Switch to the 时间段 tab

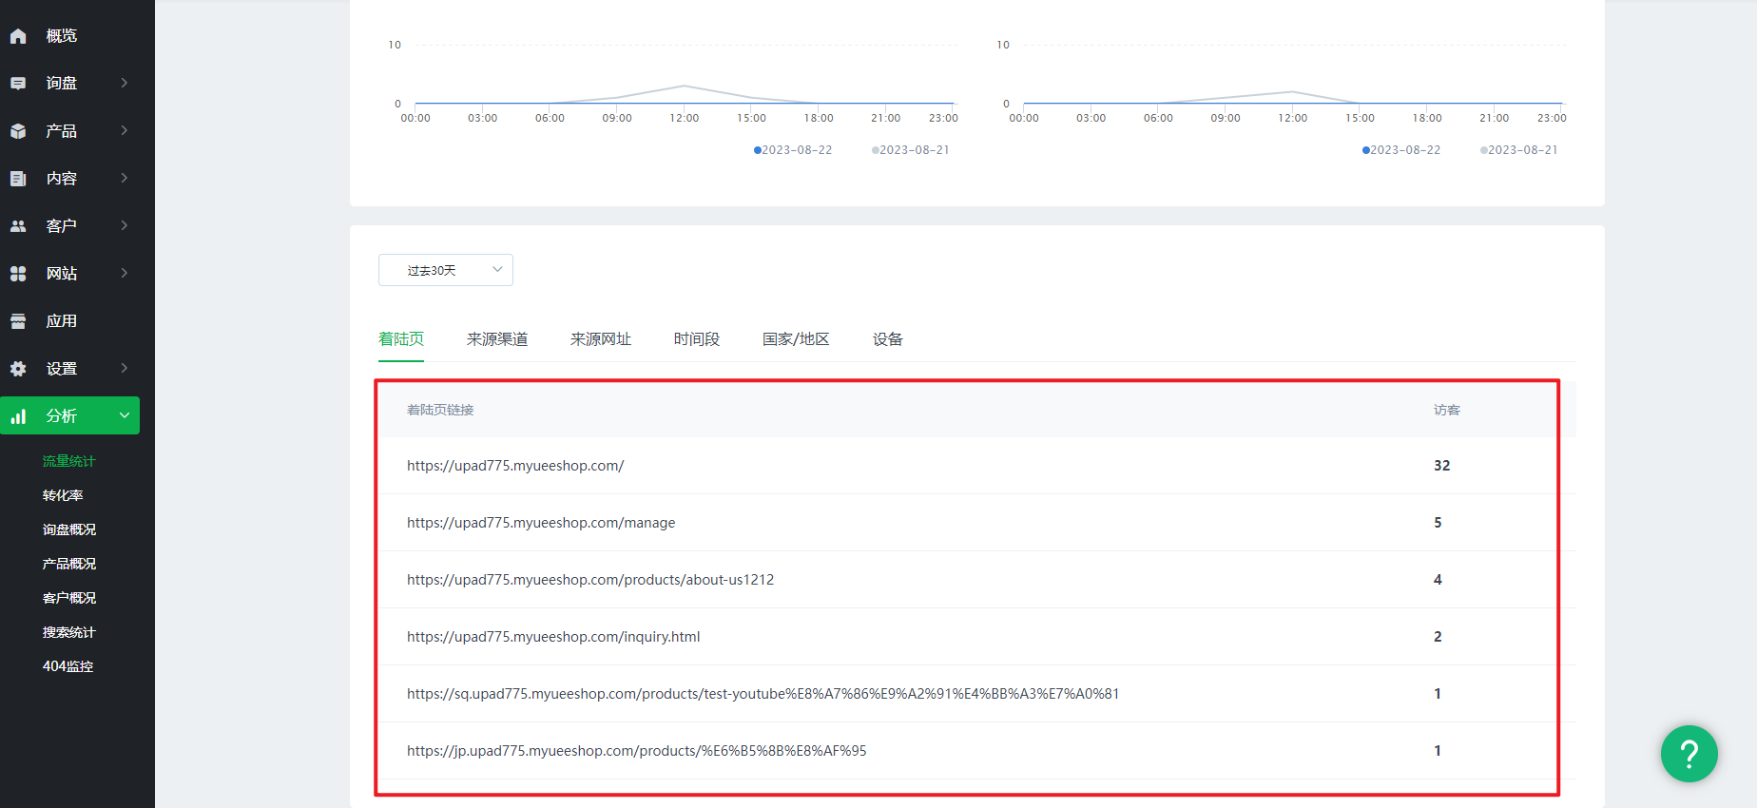(697, 339)
